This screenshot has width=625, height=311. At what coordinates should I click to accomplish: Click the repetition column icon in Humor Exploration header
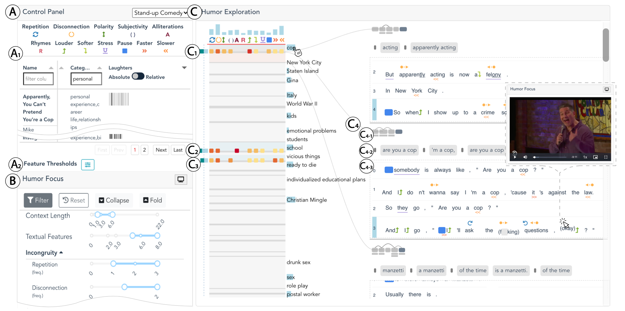click(x=212, y=40)
